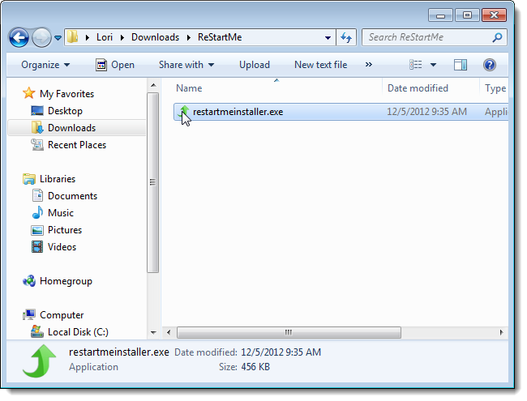The image size is (527, 401).
Task: Go back with the Back arrow button
Action: coord(19,37)
